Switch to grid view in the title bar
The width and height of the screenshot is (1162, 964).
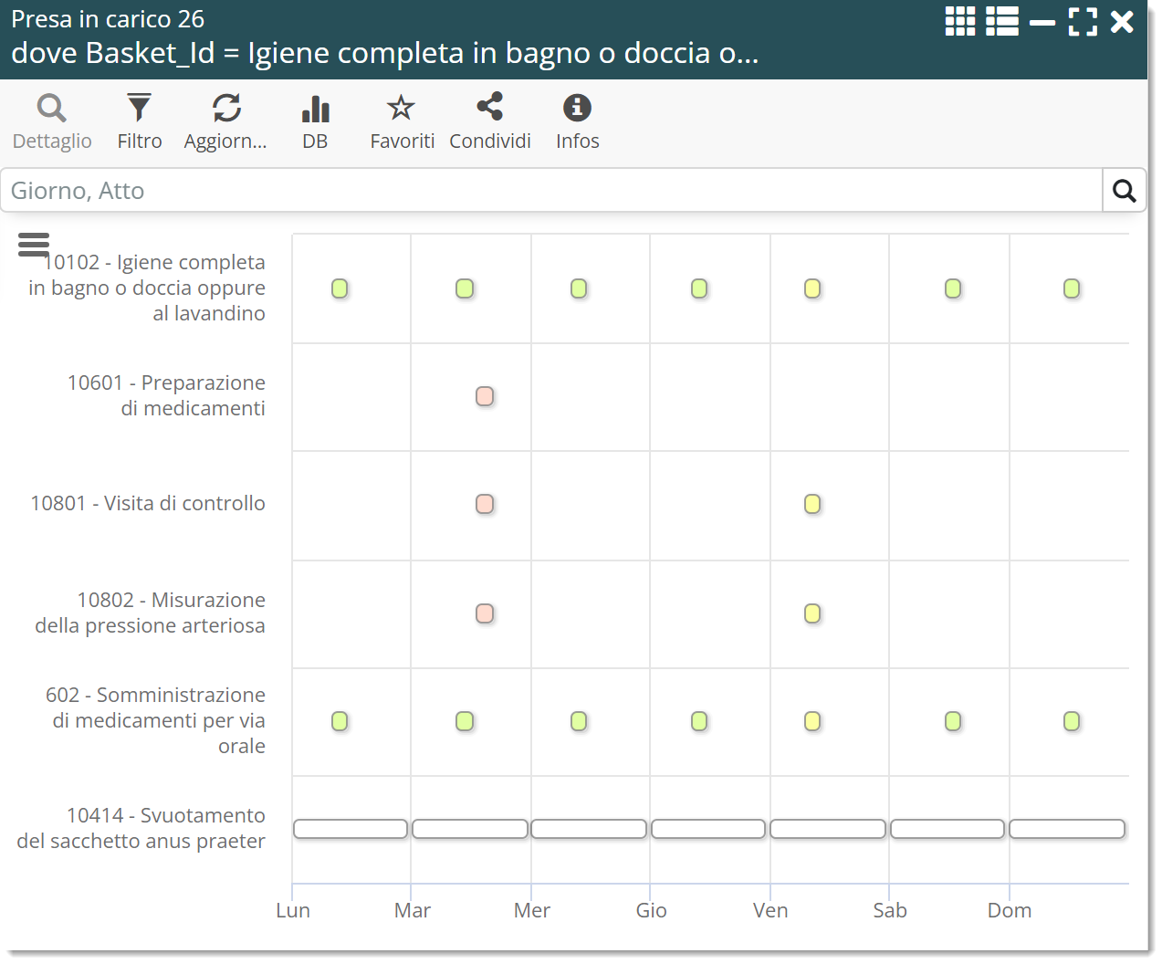click(x=959, y=21)
